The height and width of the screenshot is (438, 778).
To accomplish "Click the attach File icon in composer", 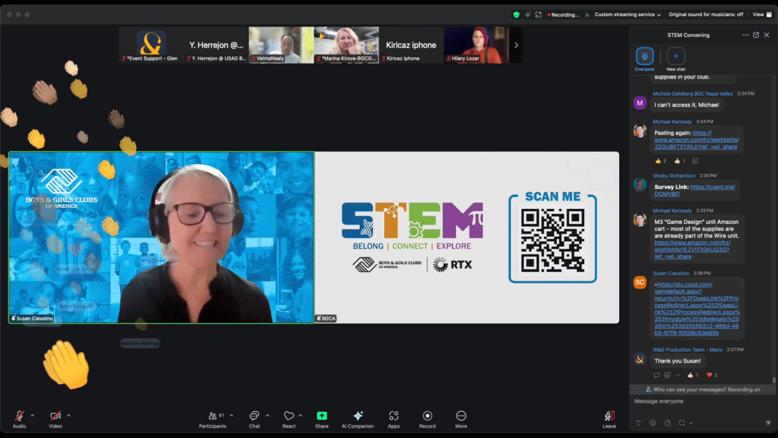I will point(667,423).
